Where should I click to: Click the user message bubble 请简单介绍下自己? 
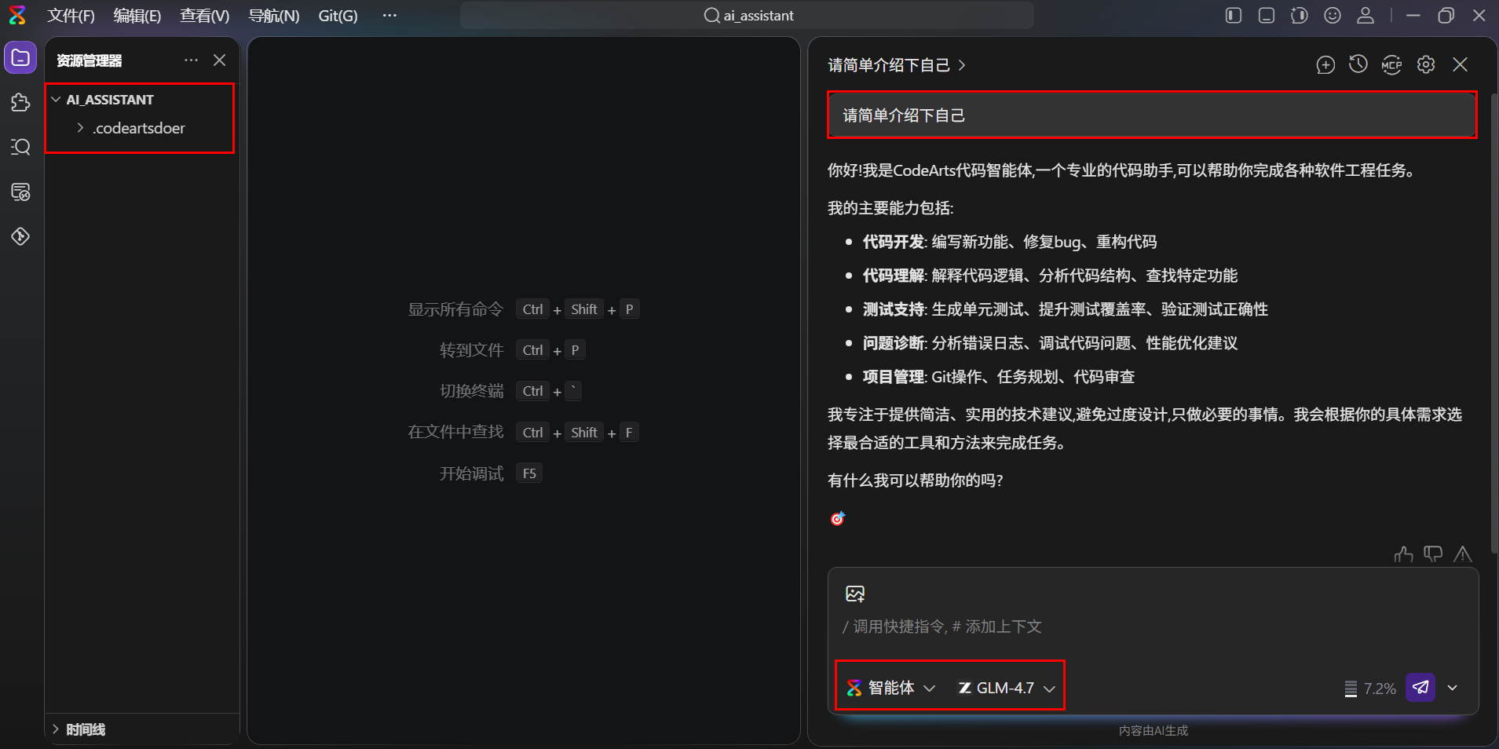(x=1152, y=115)
